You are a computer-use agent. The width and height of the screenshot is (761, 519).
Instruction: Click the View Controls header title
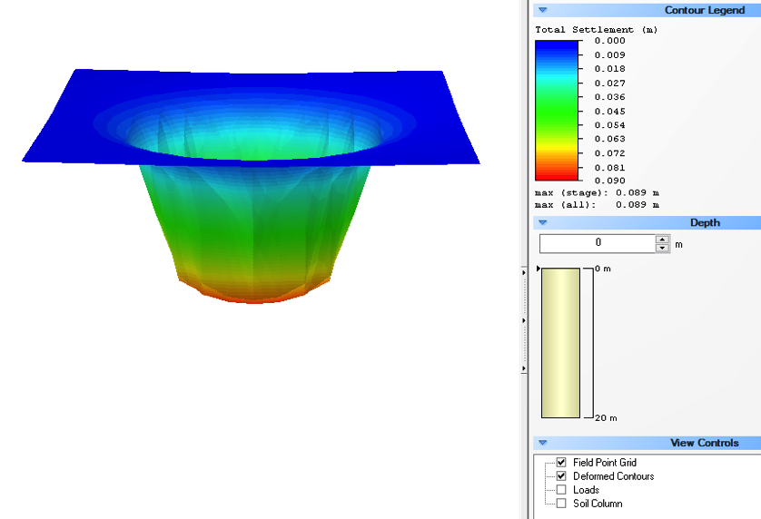(704, 443)
